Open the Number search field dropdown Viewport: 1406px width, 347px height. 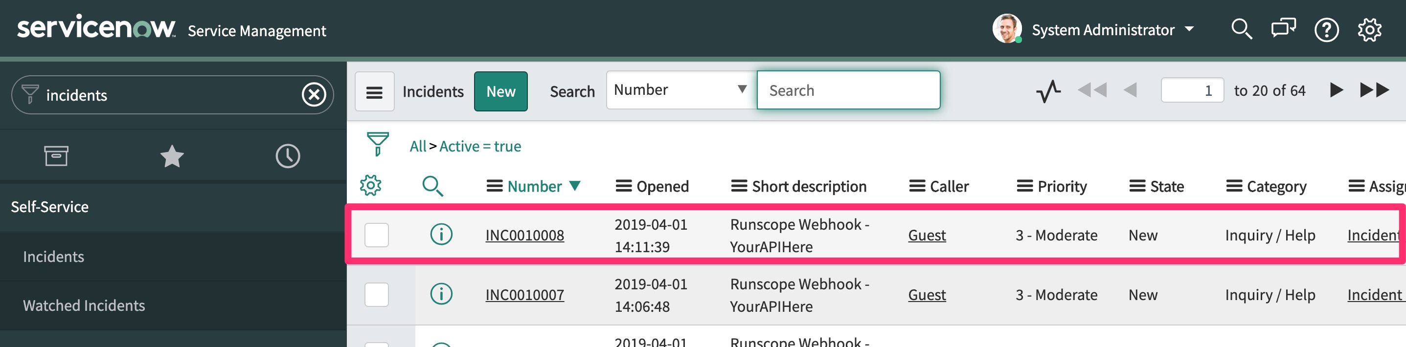pos(681,90)
